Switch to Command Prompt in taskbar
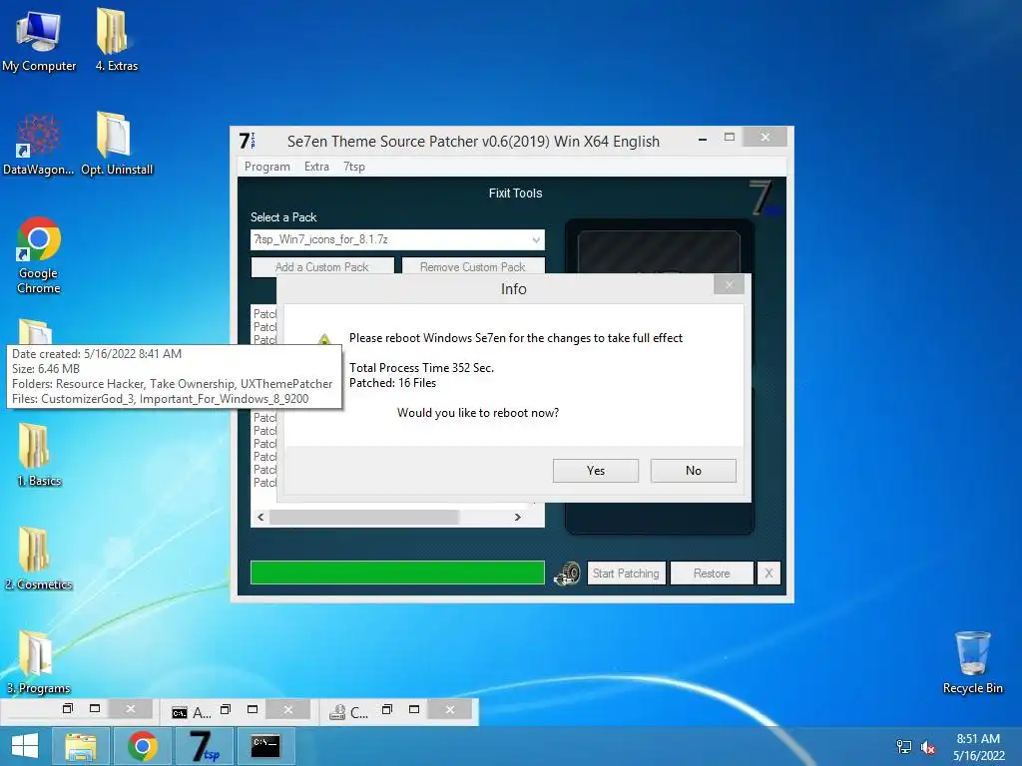The width and height of the screenshot is (1022, 766). [265, 746]
